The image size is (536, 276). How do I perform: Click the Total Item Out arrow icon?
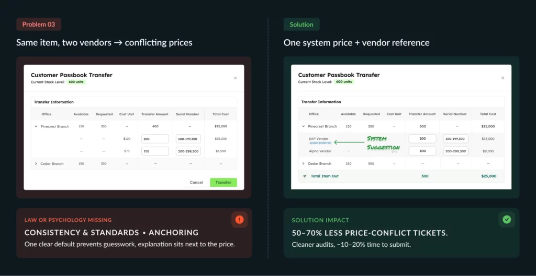(x=305, y=176)
